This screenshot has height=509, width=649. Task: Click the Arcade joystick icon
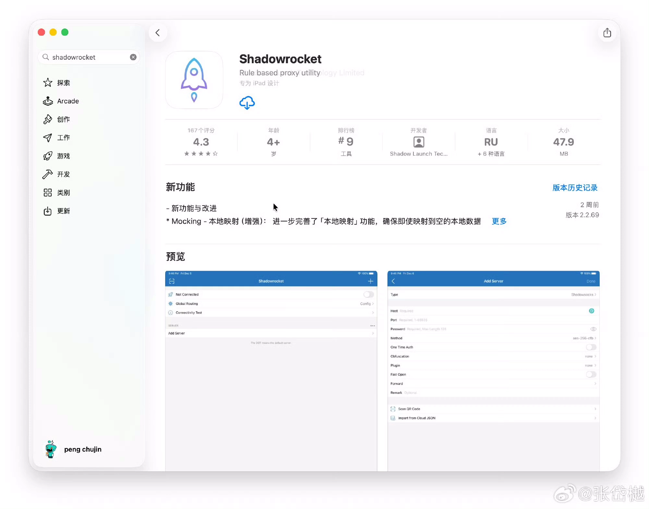click(x=48, y=101)
